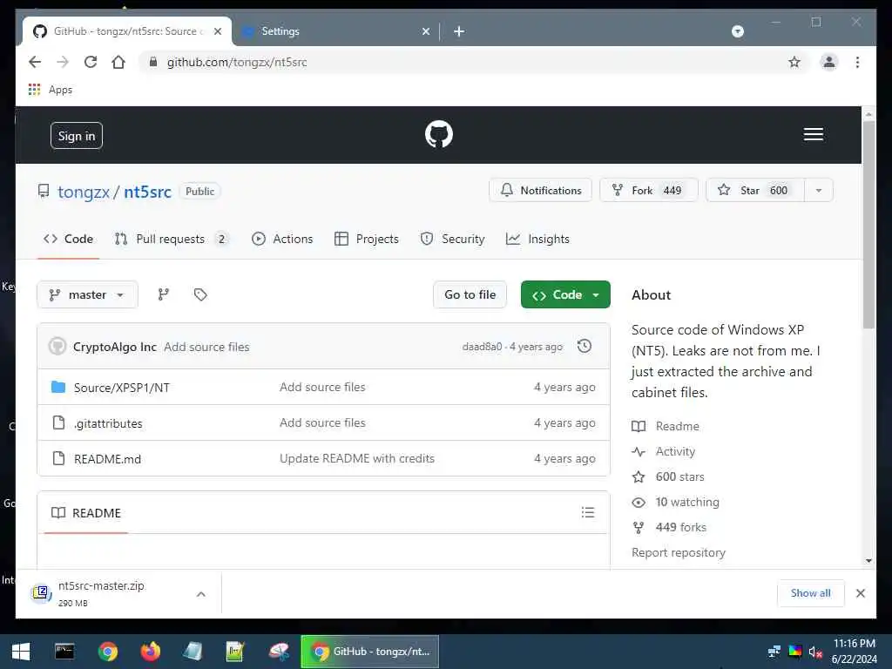The width and height of the screenshot is (892, 669).
Task: Click the network tray icon
Action: click(774, 652)
